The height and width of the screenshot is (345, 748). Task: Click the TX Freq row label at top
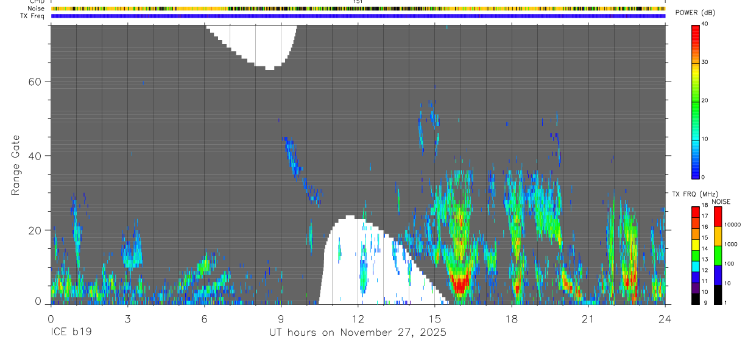pos(32,15)
